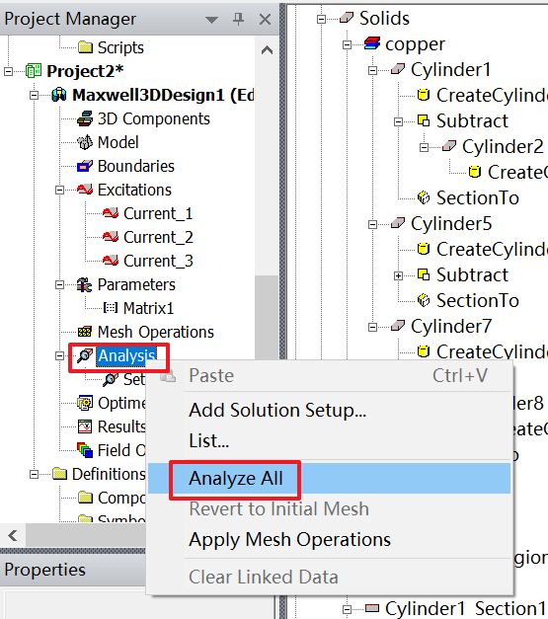Collapse the Excitations tree node

pyautogui.click(x=59, y=191)
